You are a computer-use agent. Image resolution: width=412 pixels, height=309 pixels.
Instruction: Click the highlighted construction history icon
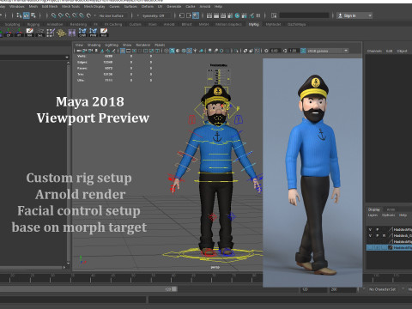pyautogui.click(x=196, y=15)
